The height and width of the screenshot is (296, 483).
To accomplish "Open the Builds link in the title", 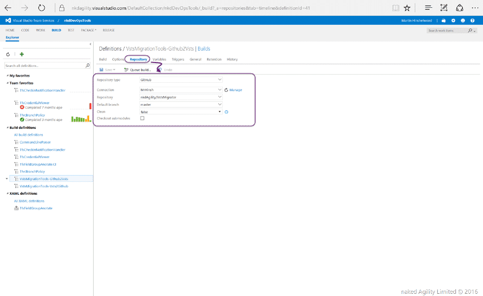I will coord(204,48).
